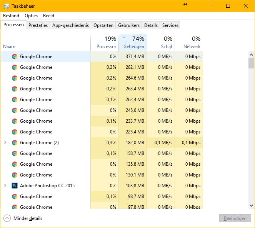This screenshot has height=228, width=255.
Task: Click the Taakbeheer icon in the title bar
Action: (6, 6)
